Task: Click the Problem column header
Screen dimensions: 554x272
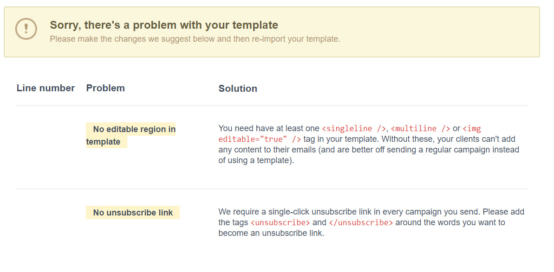Action: click(x=105, y=88)
